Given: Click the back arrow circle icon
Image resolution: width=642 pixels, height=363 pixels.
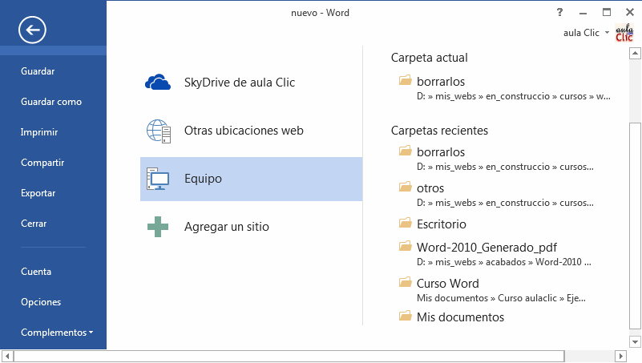Looking at the screenshot, I should pos(32,30).
